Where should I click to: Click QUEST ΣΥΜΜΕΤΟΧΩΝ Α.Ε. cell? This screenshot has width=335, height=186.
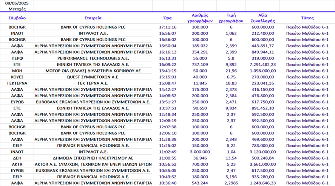coord(93,77)
